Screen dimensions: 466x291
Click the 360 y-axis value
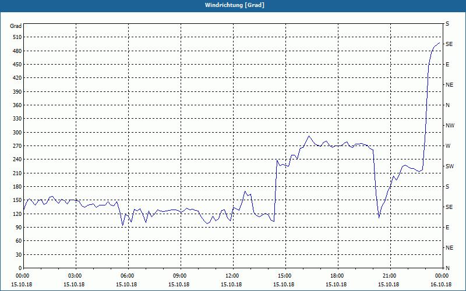click(x=17, y=105)
